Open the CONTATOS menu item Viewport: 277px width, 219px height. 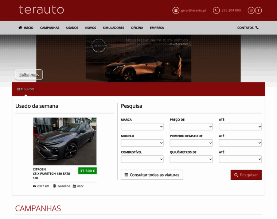click(x=248, y=28)
